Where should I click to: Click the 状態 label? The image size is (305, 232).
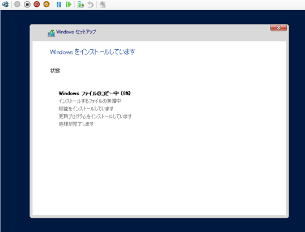tap(55, 71)
